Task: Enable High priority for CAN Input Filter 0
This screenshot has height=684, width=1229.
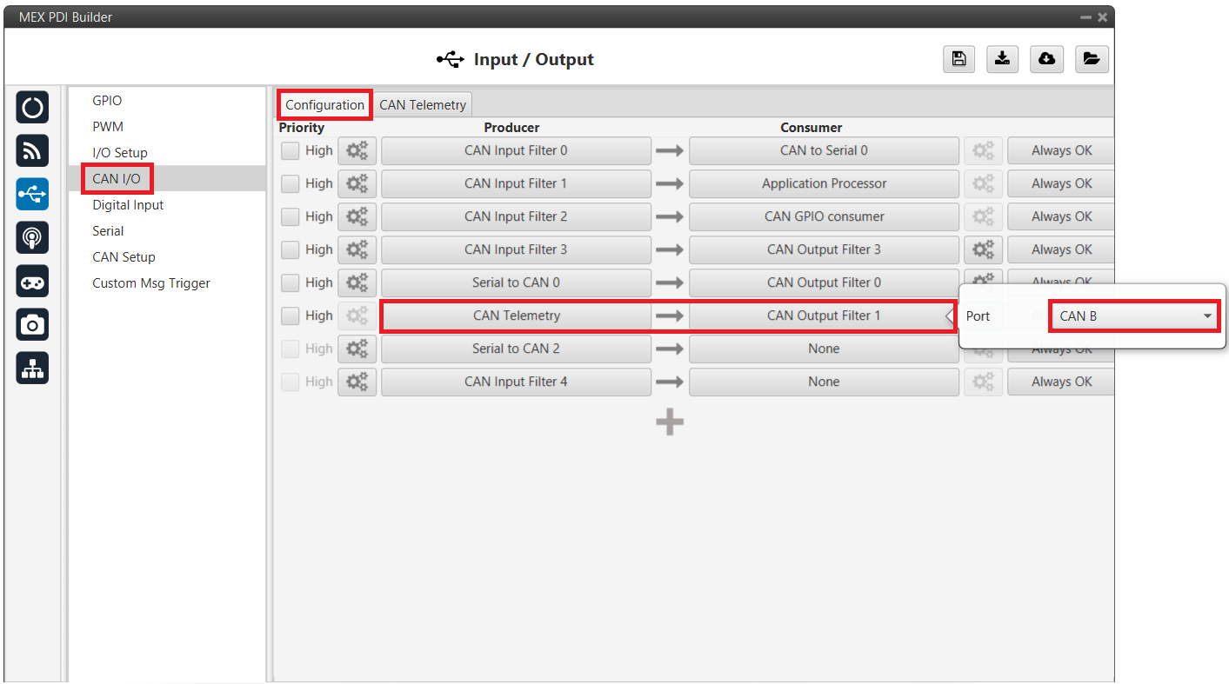Action: pos(291,150)
